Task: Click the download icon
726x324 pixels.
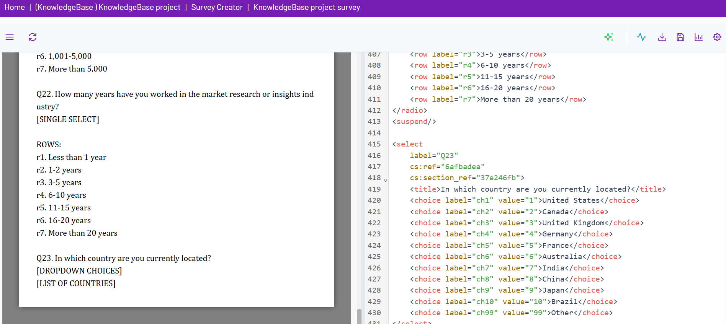Action: tap(662, 37)
